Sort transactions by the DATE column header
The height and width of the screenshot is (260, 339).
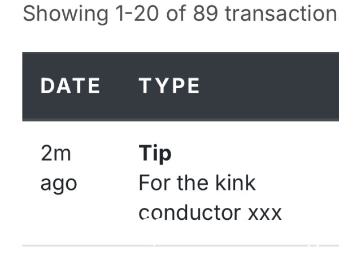coord(70,86)
